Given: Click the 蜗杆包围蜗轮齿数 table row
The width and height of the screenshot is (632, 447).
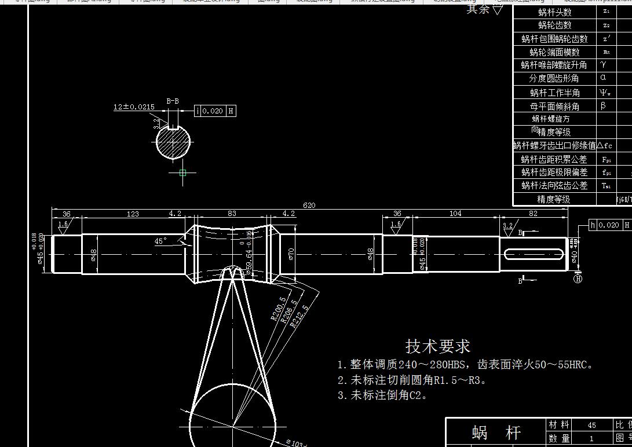Looking at the screenshot, I should (x=572, y=39).
